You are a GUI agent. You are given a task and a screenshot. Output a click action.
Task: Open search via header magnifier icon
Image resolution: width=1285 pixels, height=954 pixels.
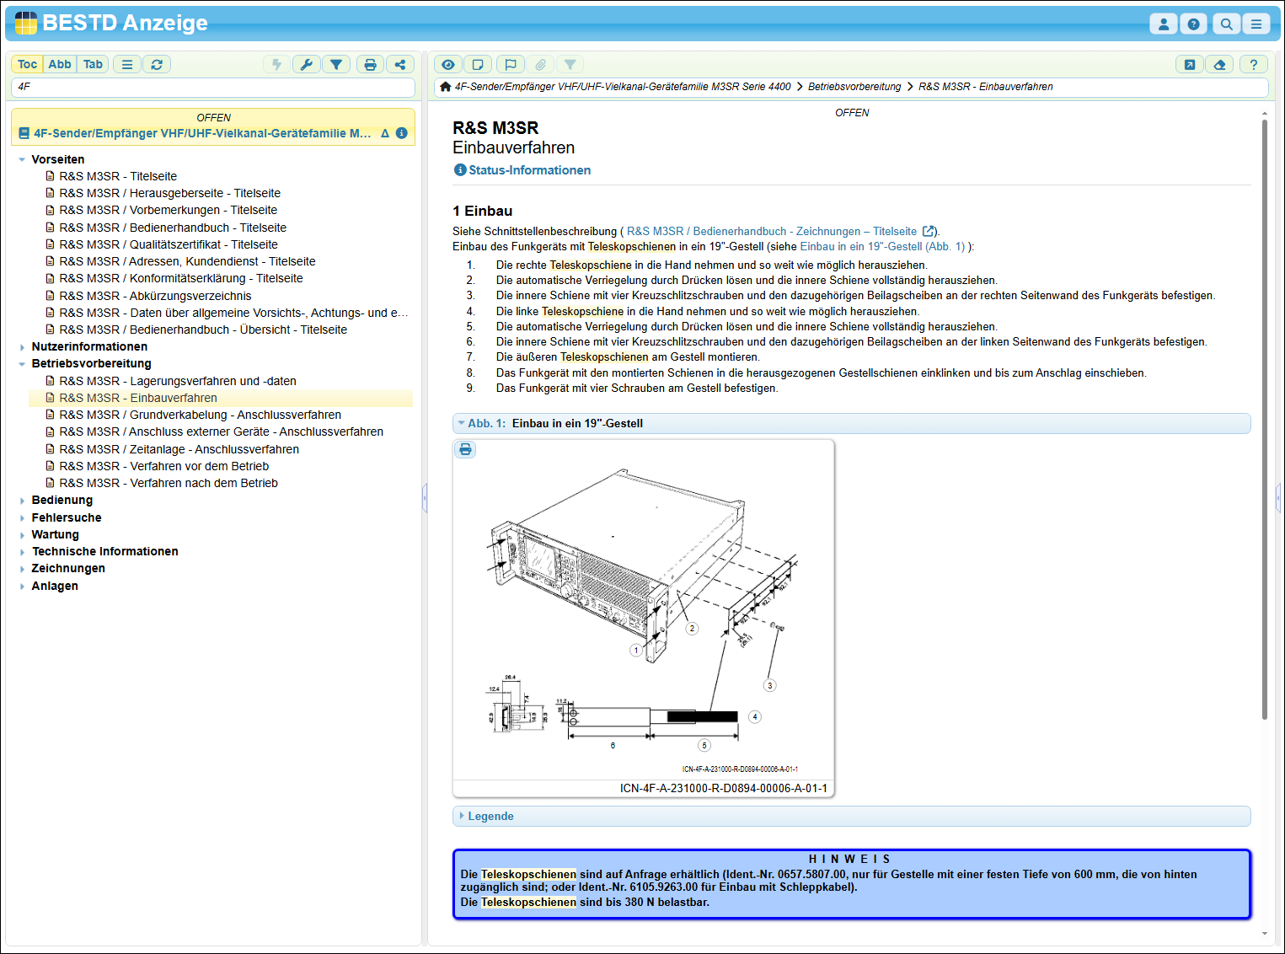click(1226, 24)
